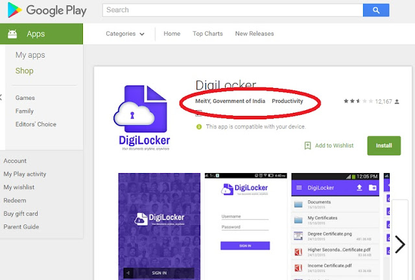Click the Add to Wishlist bookmark icon
The width and height of the screenshot is (415, 280).
click(x=307, y=145)
